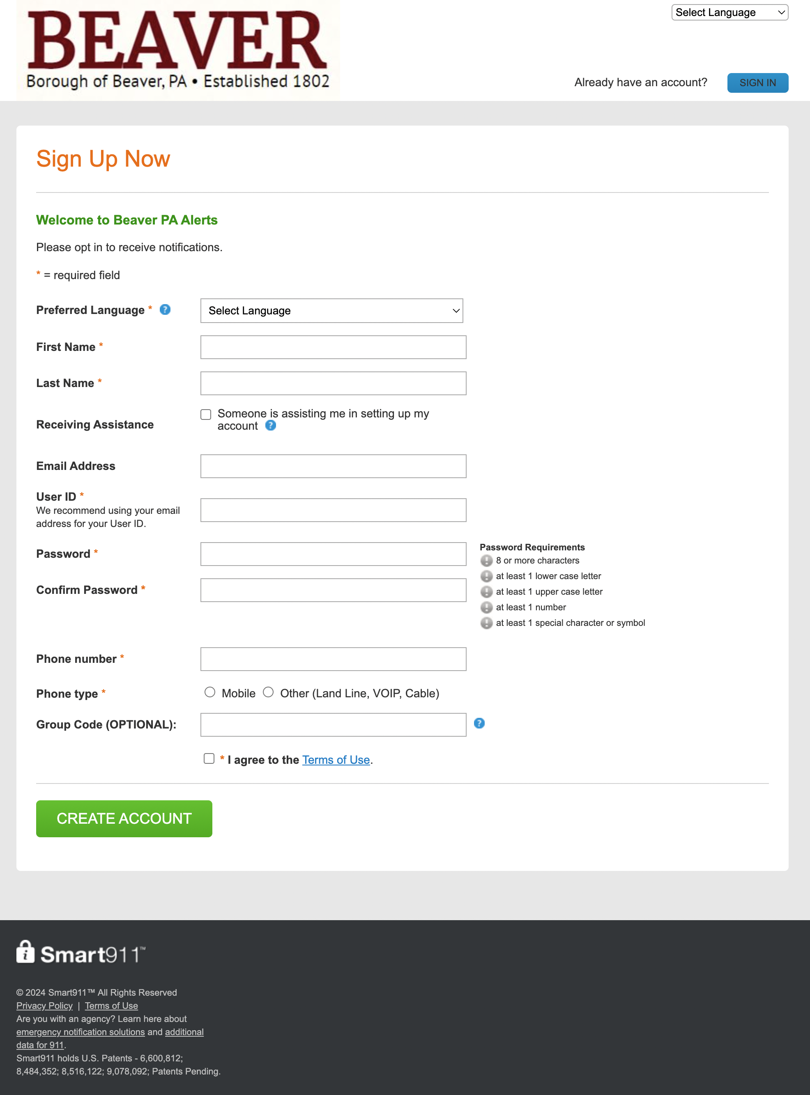Open the Privacy Policy footer link
Viewport: 810px width, 1095px height.
pyautogui.click(x=44, y=1006)
